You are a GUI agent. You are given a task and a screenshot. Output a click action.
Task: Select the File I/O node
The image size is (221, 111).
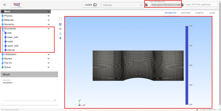tap(8, 63)
